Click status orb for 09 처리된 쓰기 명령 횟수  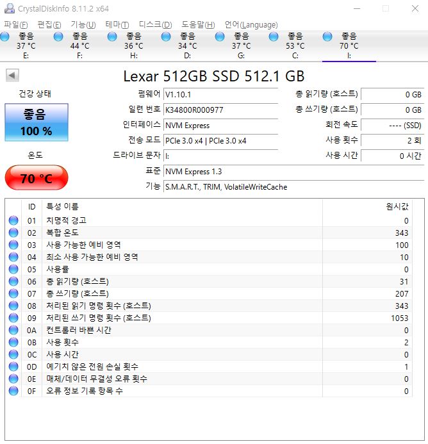coord(13,318)
